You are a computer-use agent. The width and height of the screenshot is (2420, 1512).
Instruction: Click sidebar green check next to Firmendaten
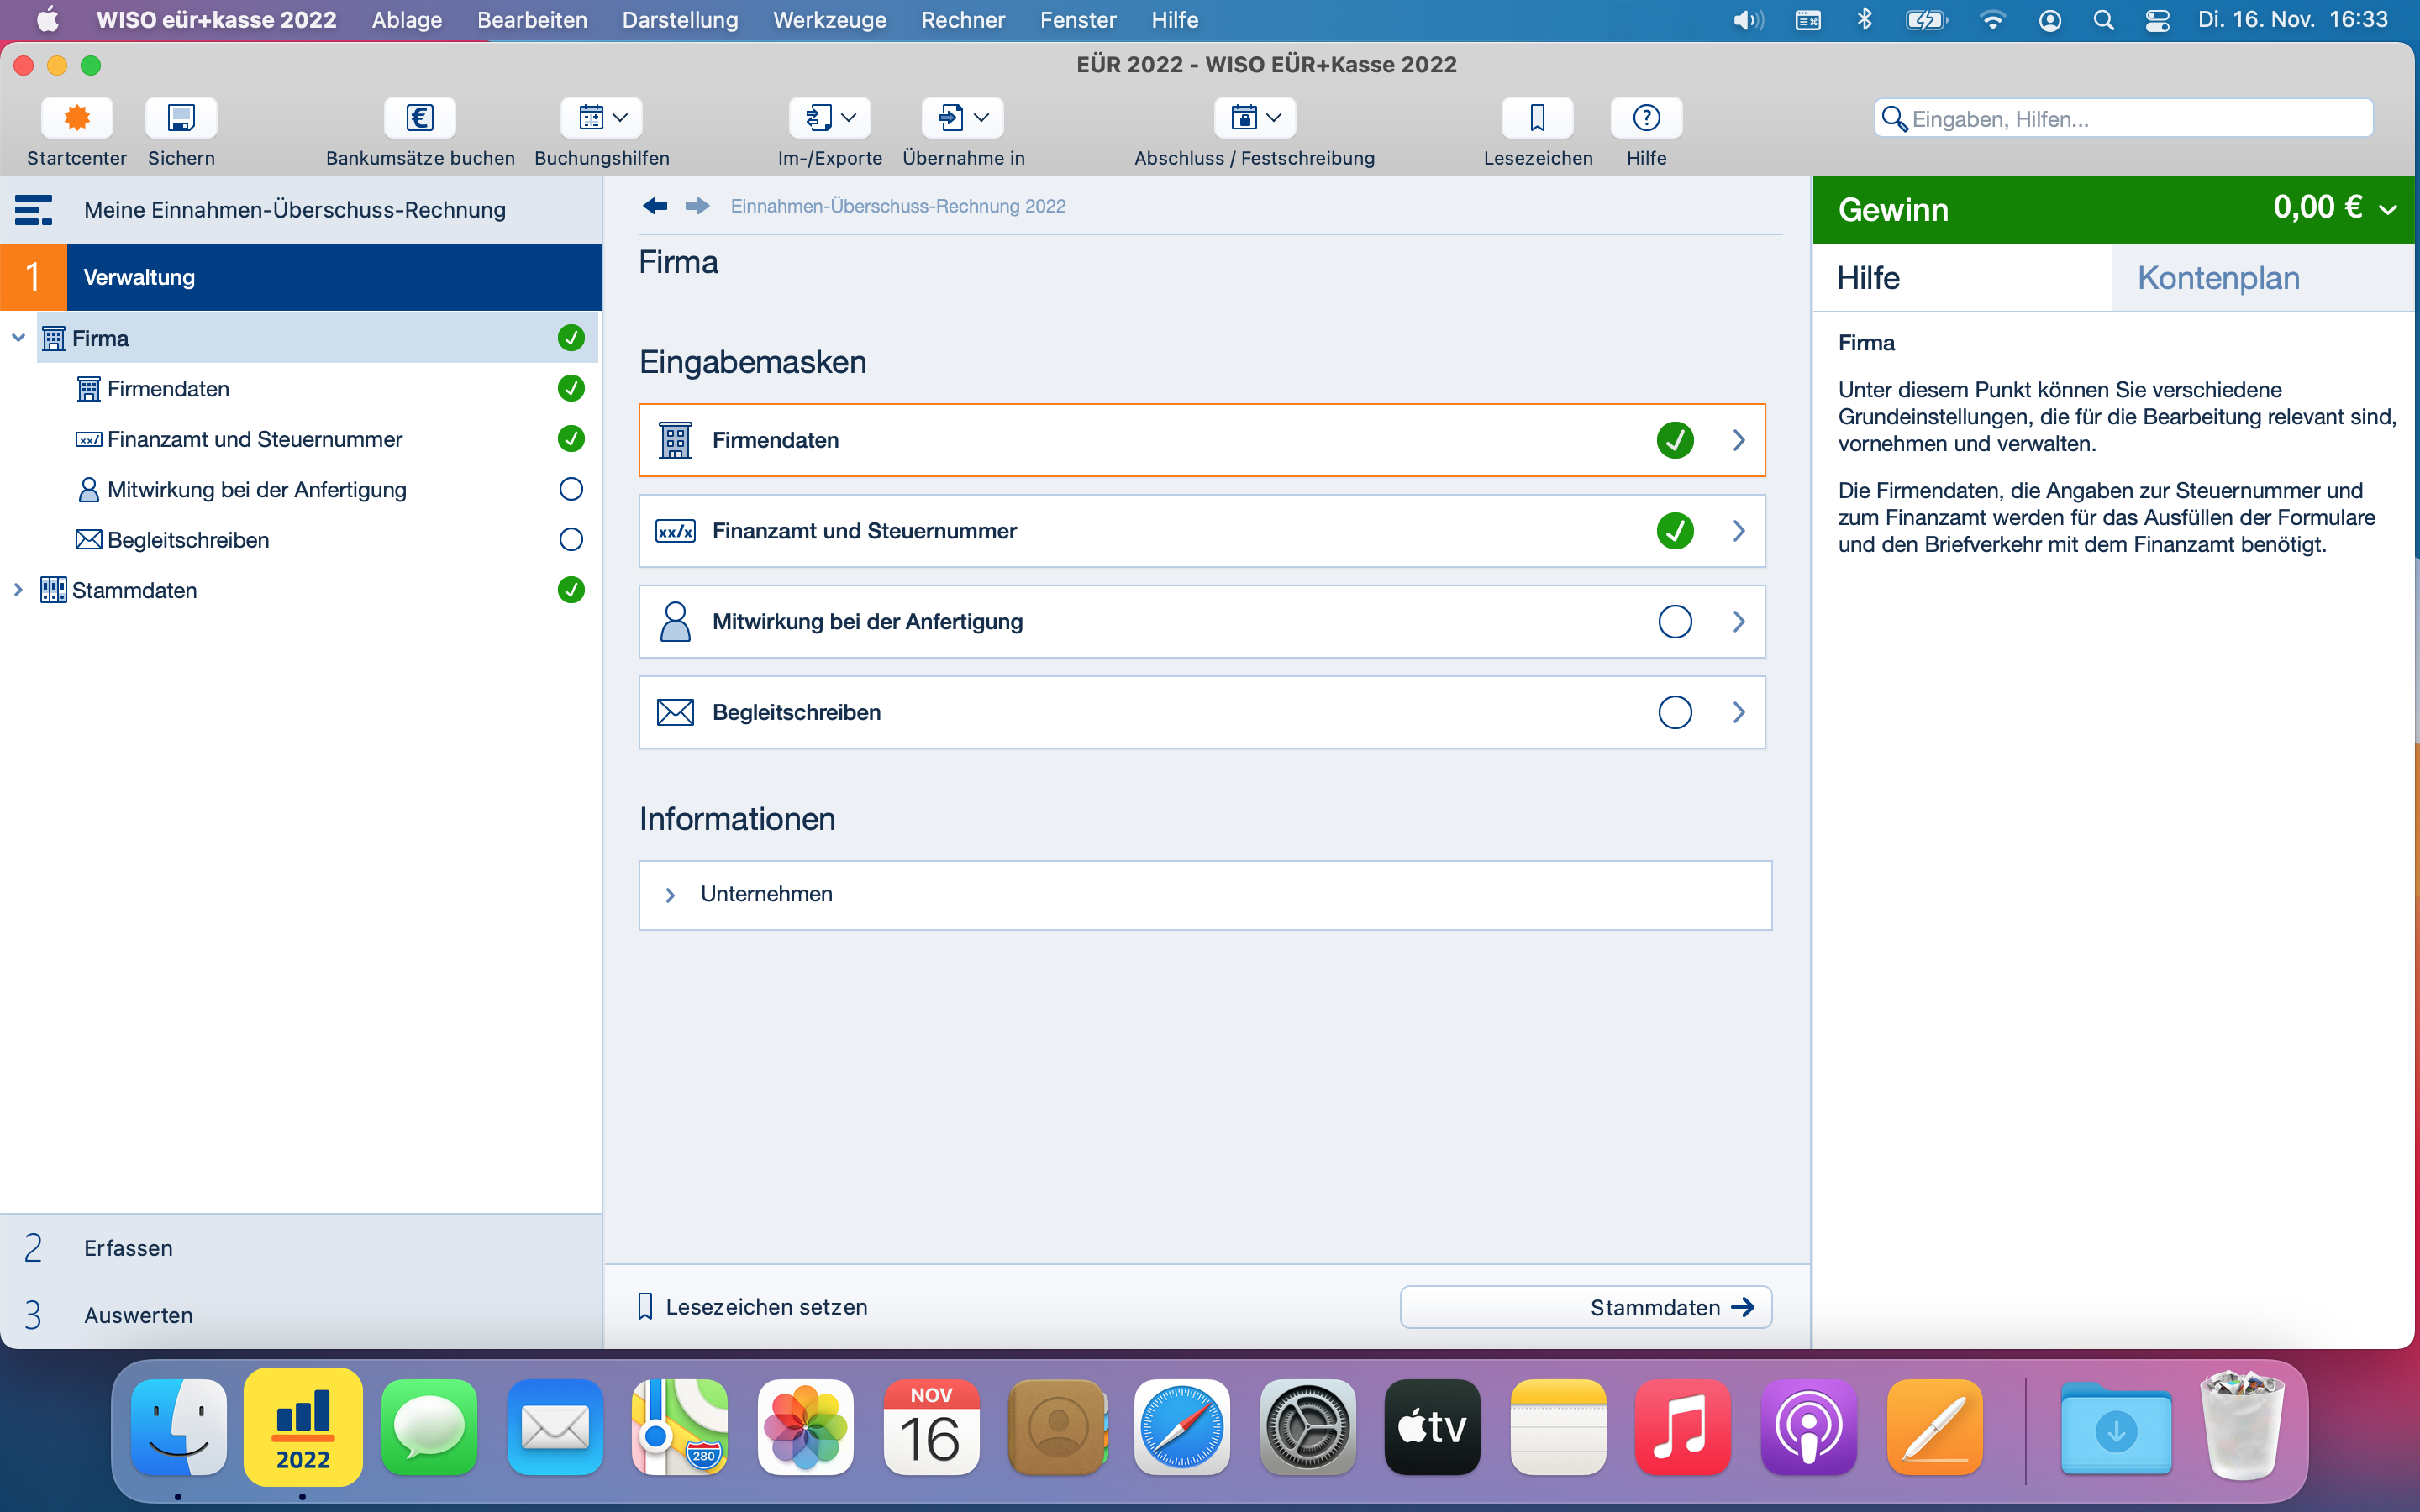coord(571,388)
